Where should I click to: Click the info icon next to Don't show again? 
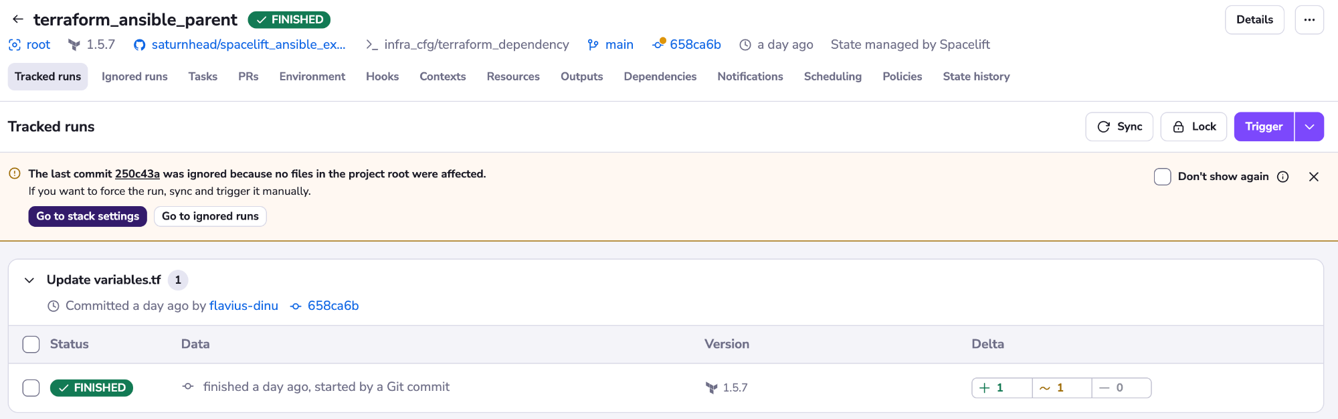(1282, 177)
